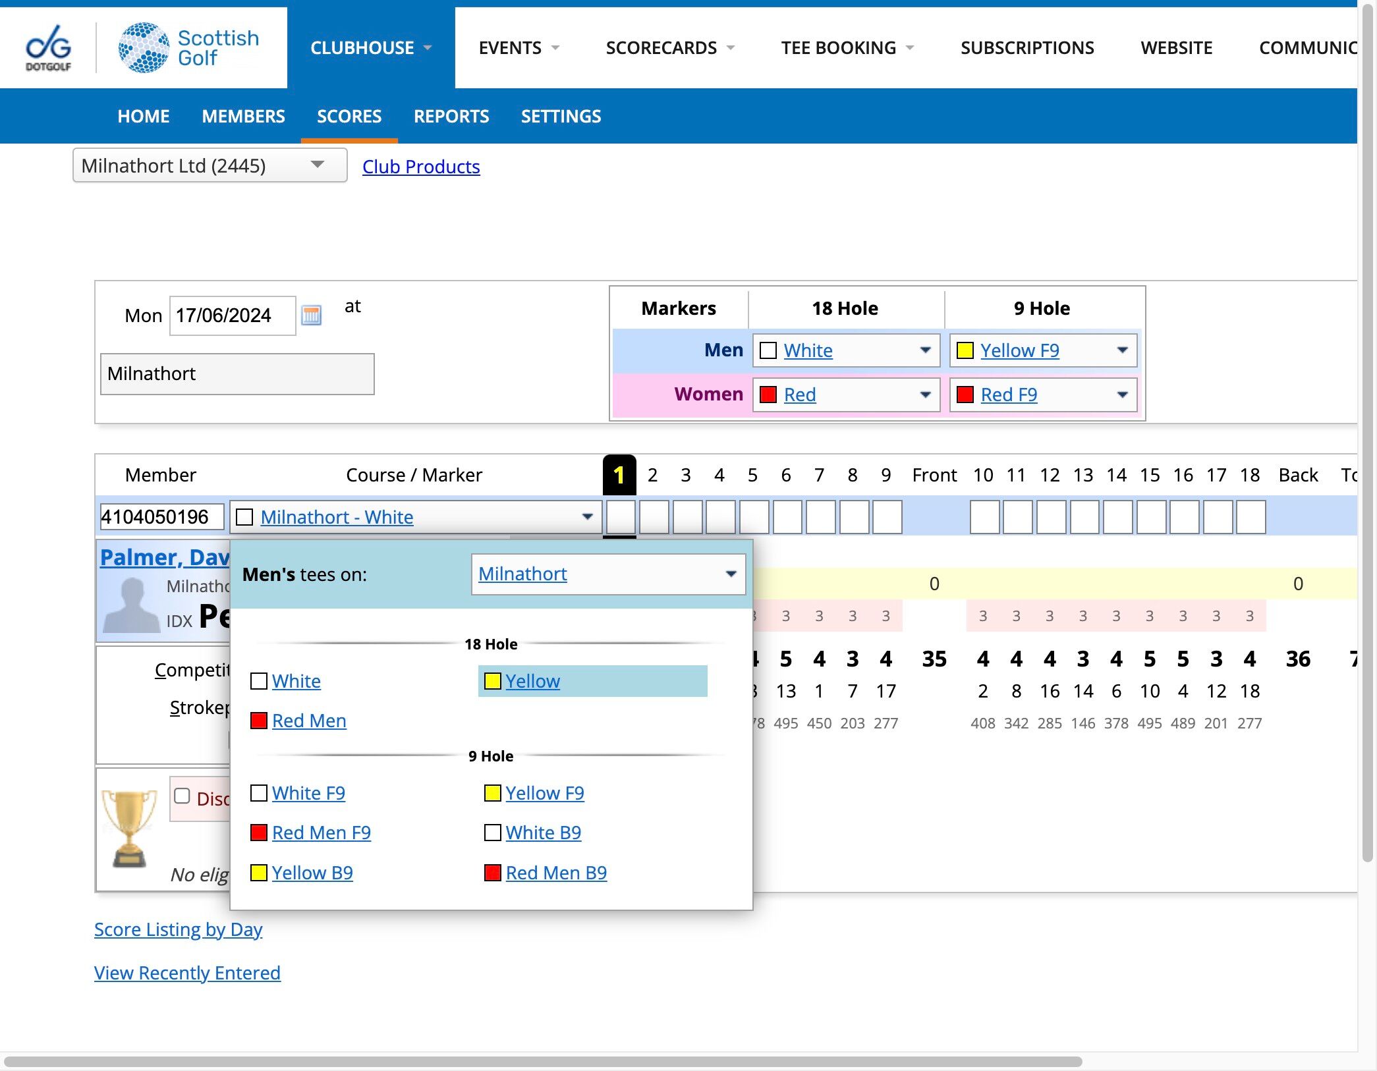Screen dimensions: 1377x1071
Task: Go to the REPORTS tab
Action: pos(451,117)
